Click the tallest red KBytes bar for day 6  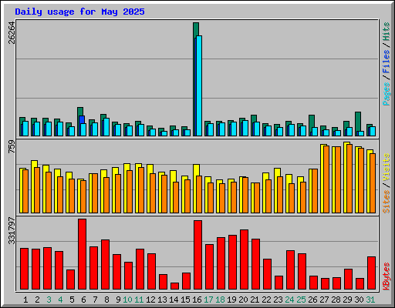tap(83, 254)
